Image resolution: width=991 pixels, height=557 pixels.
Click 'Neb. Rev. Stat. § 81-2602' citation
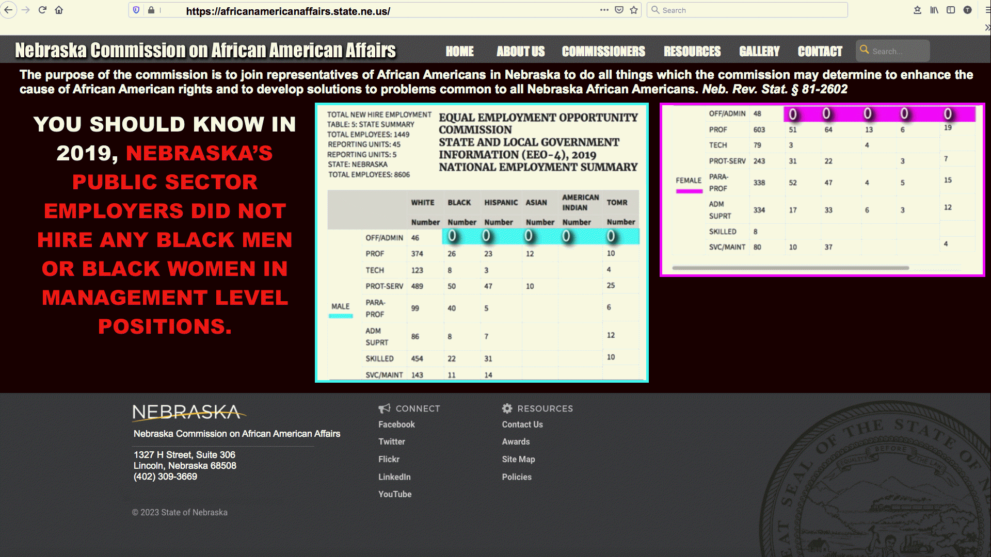pyautogui.click(x=775, y=89)
